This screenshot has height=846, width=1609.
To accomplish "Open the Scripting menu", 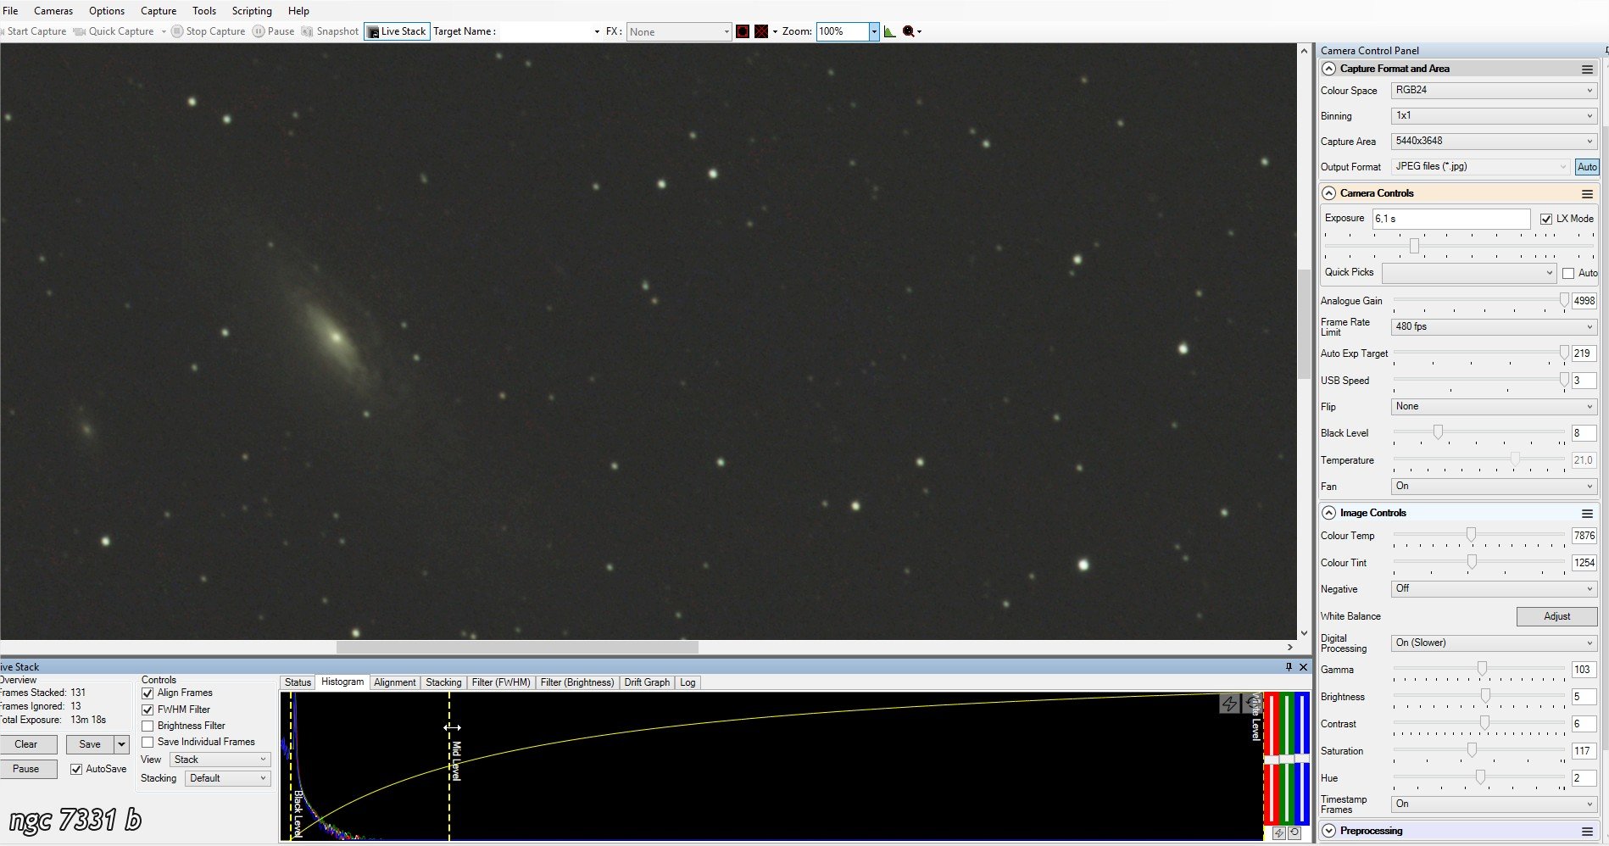I will pos(252,11).
